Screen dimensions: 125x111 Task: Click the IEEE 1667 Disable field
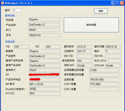click(x=84, y=65)
